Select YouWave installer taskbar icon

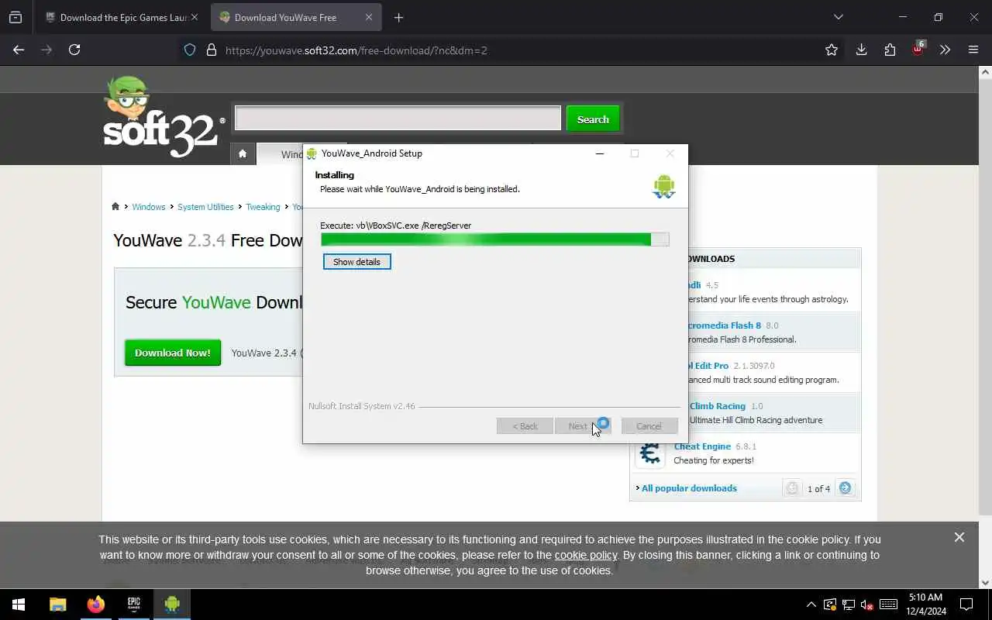coord(172,604)
